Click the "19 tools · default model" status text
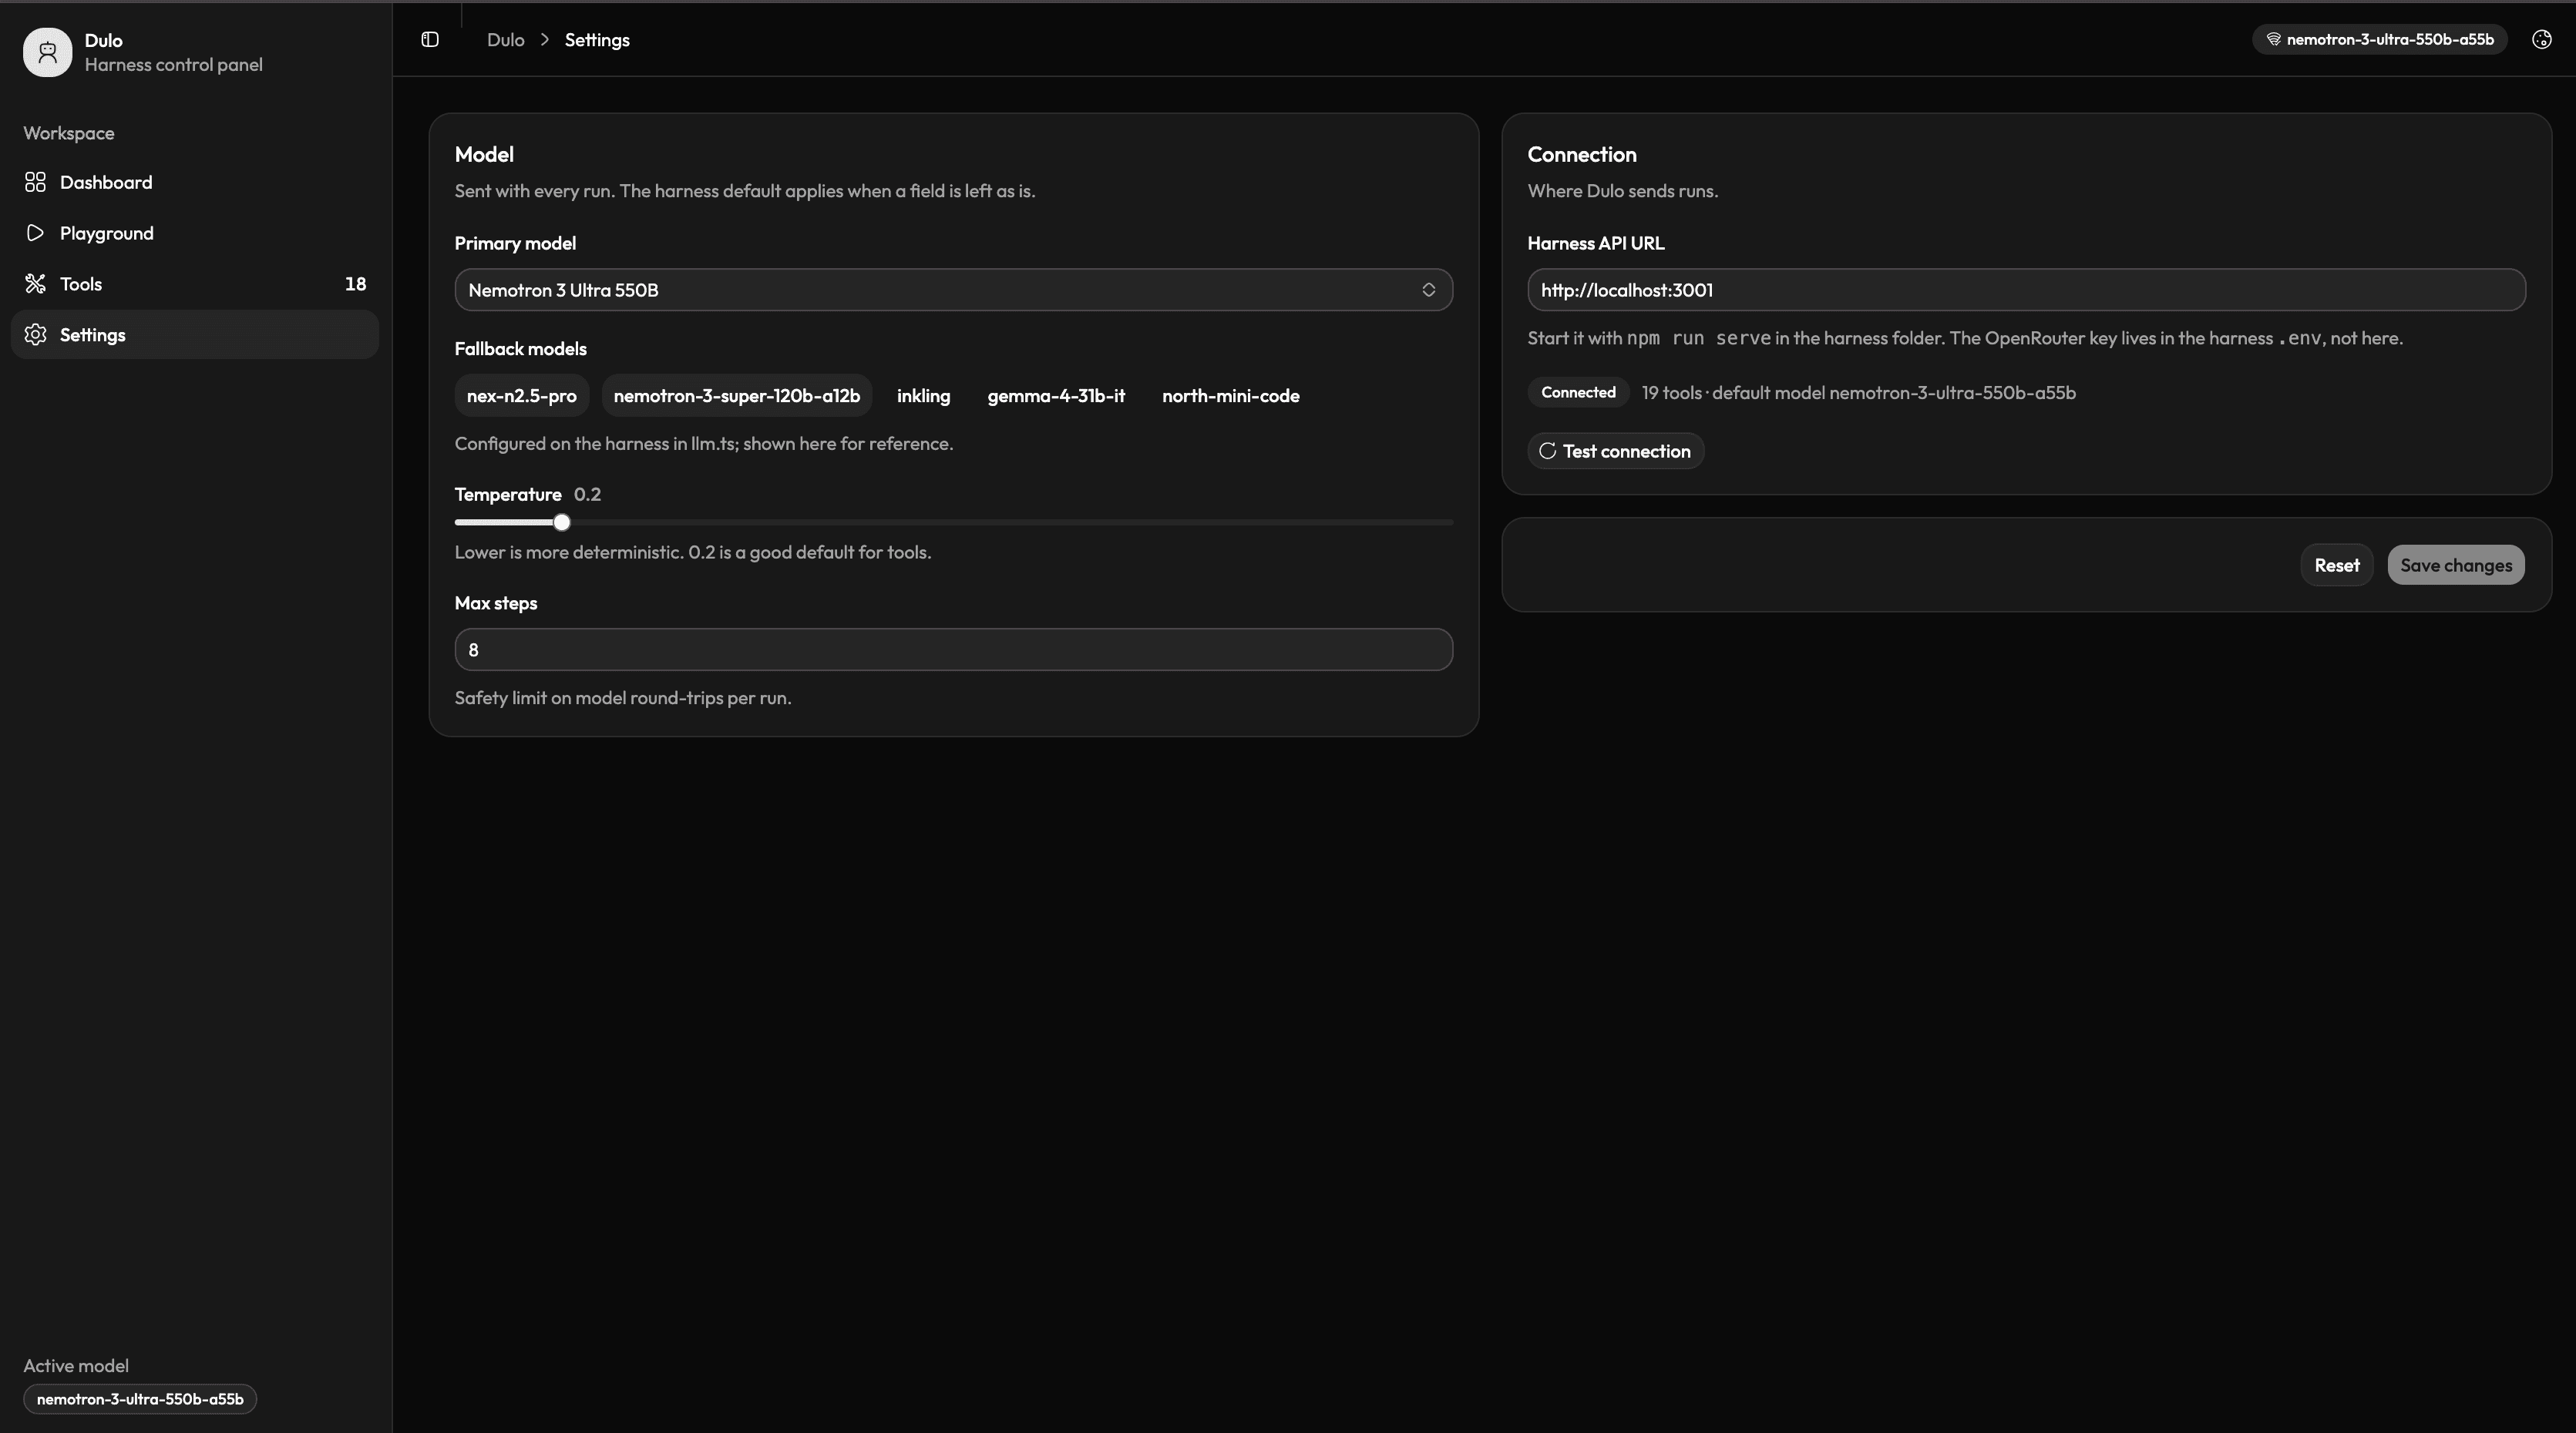 tap(1858, 393)
